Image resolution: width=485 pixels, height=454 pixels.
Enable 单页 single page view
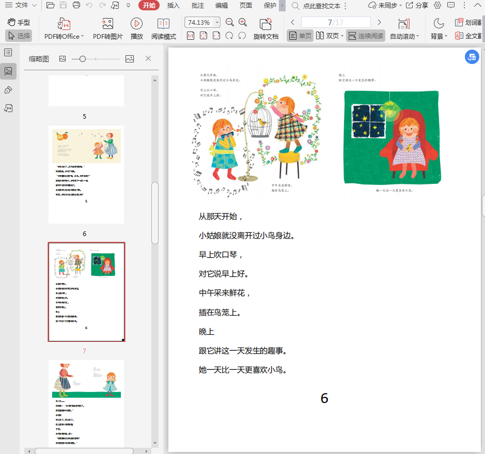coord(300,36)
